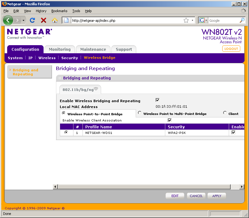The height and width of the screenshot is (218, 249).
Task: Click the Profile Name column header
Action: click(x=124, y=127)
